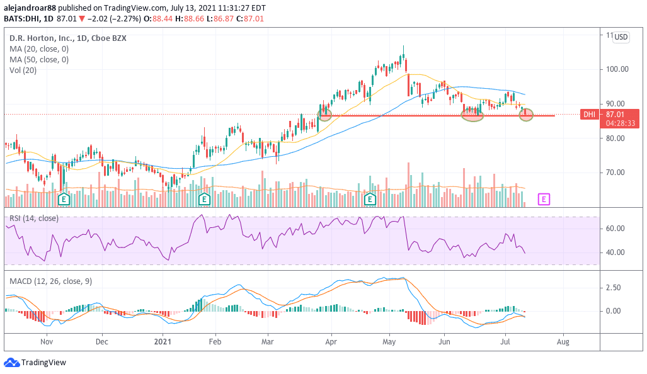The image size is (647, 374).
Task: Click the alejandroar88 author name
Action: (x=30, y=8)
